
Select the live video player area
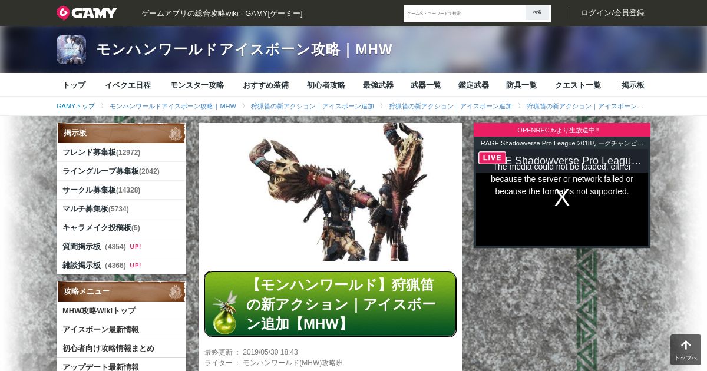(562, 197)
